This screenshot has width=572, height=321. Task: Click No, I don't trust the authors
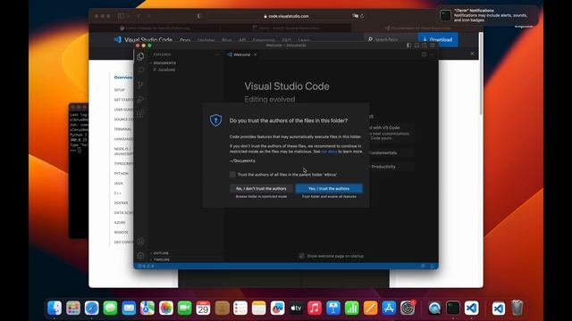261,188
